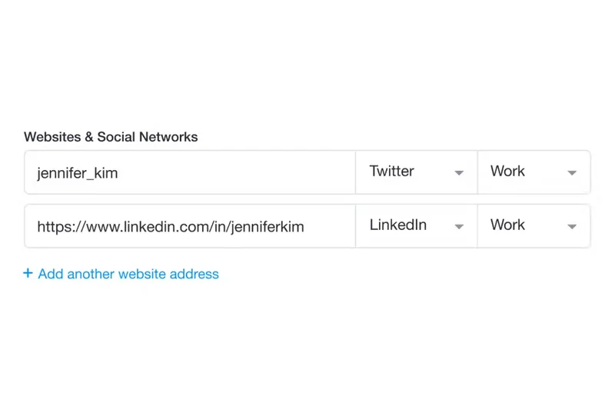615x410 pixels.
Task: Click the caret arrow next to Twitter
Action: [x=459, y=173]
